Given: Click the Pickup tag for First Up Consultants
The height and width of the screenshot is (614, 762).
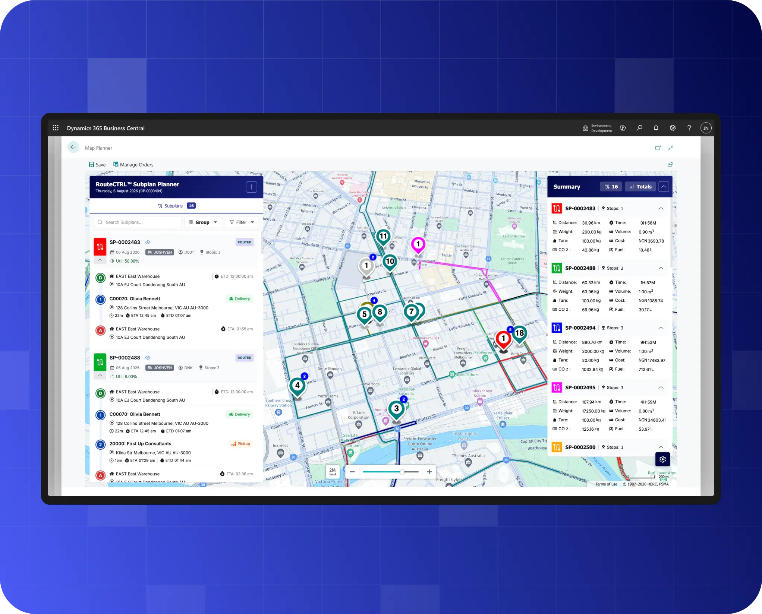Looking at the screenshot, I should tap(241, 444).
